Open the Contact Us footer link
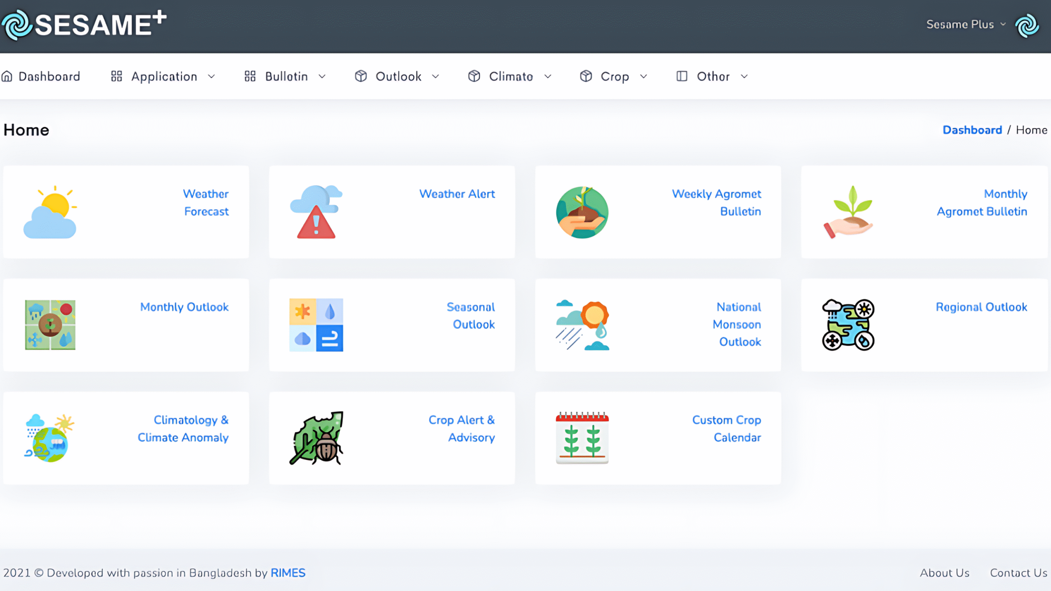Screen dimensions: 1051x591 click(1018, 573)
